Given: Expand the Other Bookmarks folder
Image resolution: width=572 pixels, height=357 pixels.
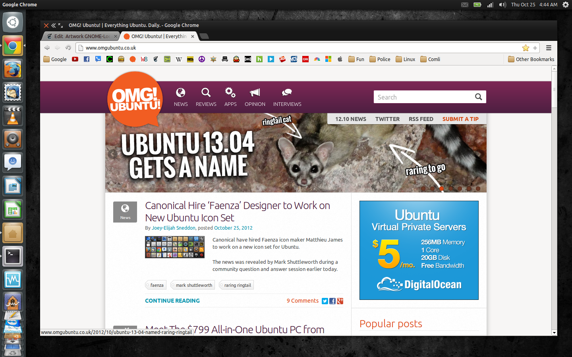Looking at the screenshot, I should click(531, 59).
